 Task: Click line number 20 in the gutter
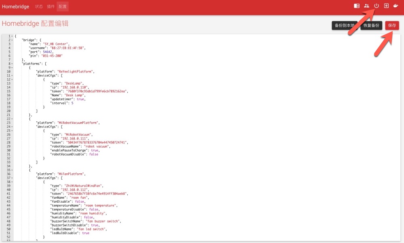[x=8, y=111]
